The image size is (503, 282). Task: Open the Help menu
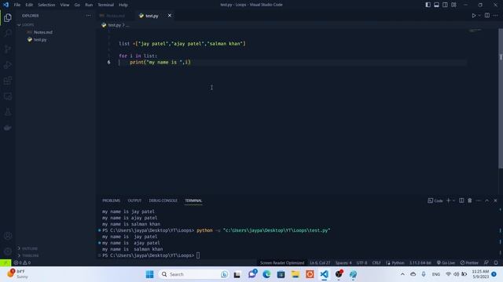(x=123, y=5)
